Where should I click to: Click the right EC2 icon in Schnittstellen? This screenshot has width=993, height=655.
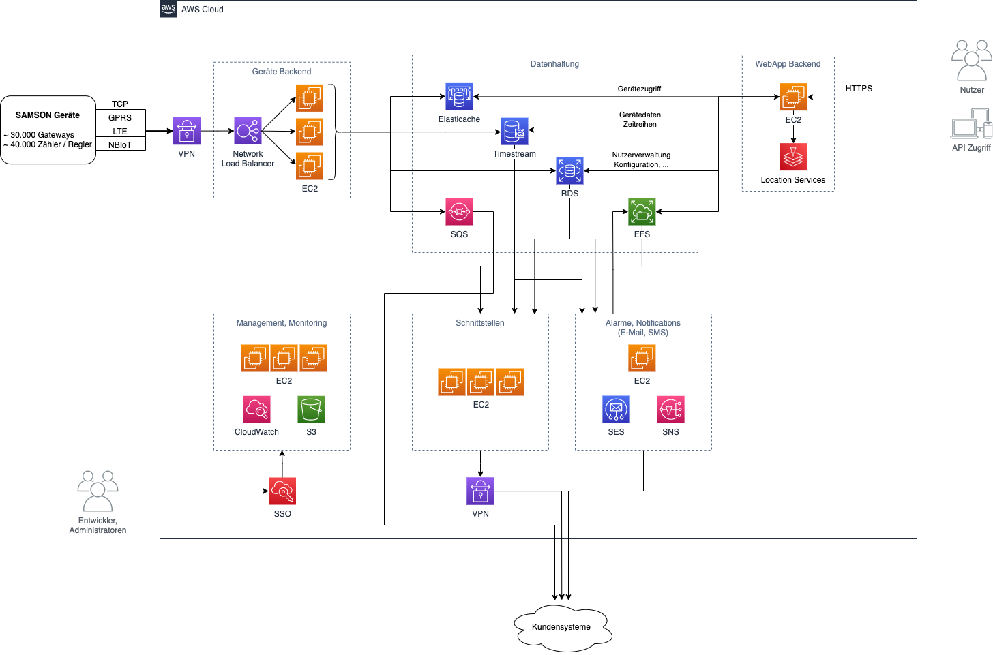click(510, 382)
